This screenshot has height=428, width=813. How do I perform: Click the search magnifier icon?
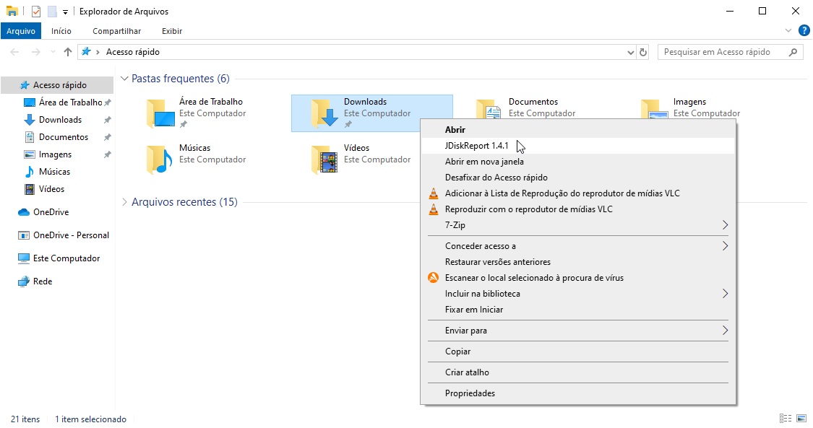793,52
